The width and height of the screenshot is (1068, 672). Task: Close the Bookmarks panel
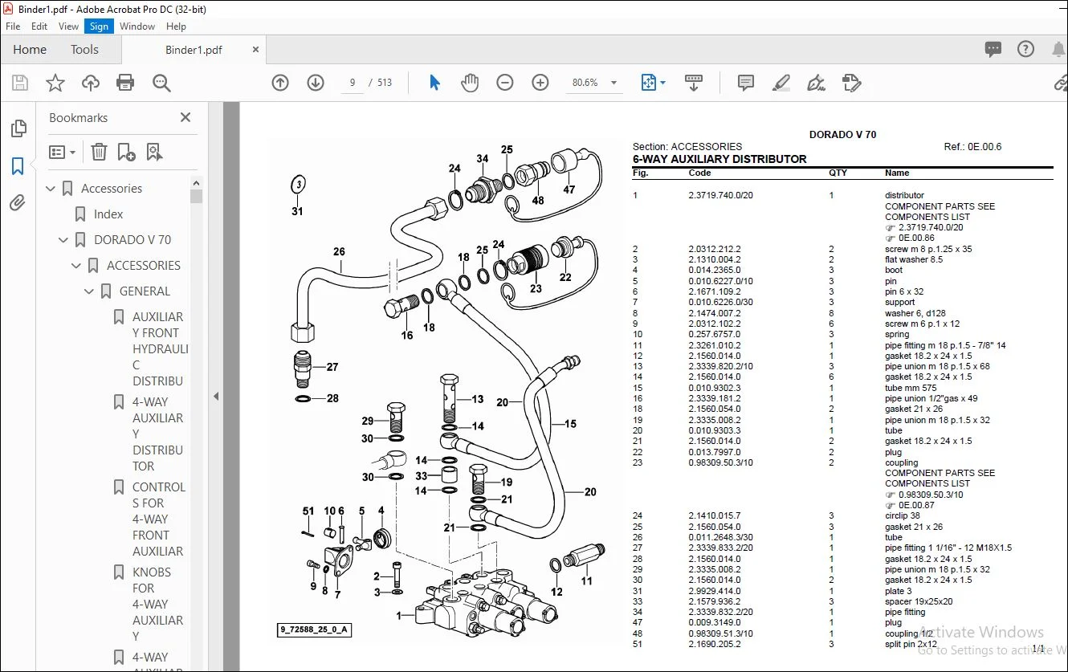(185, 117)
